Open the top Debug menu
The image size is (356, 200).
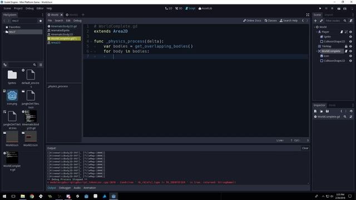(29, 8)
